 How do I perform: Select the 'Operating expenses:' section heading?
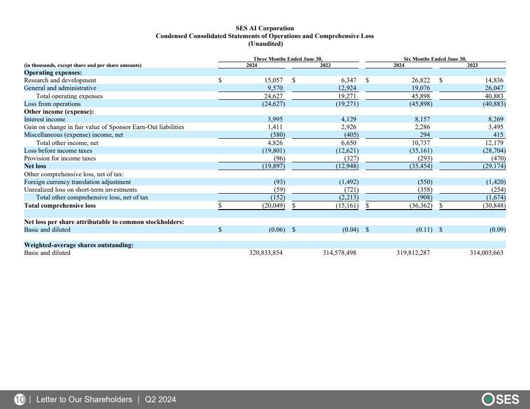pyautogui.click(x=53, y=72)
